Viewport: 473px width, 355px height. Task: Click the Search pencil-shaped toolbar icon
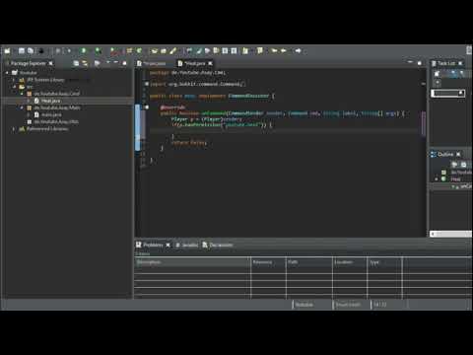(172, 51)
